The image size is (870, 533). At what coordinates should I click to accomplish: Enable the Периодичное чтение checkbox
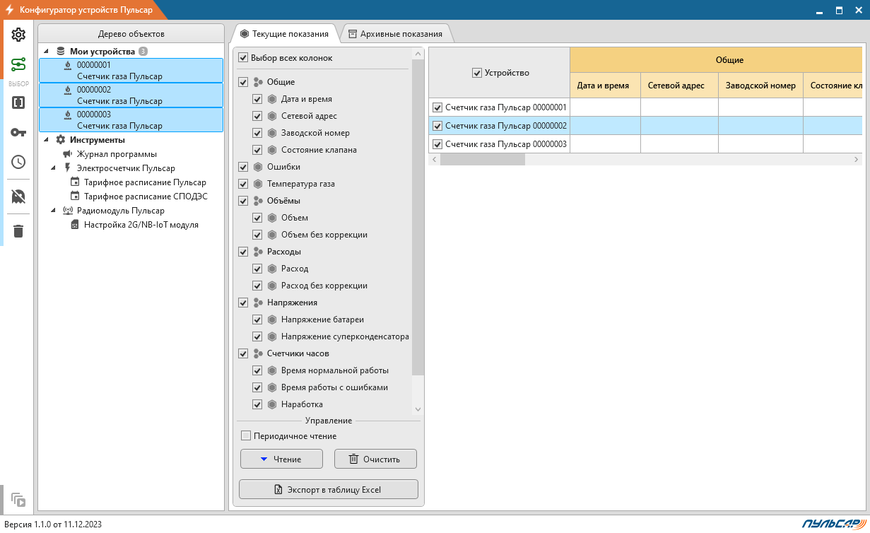(x=246, y=436)
